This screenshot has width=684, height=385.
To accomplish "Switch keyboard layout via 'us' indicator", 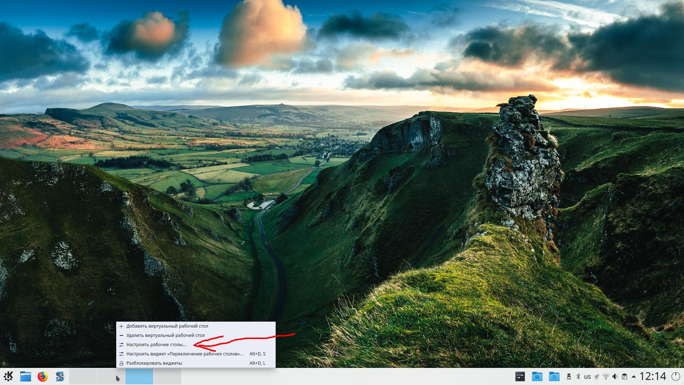I will 587,376.
